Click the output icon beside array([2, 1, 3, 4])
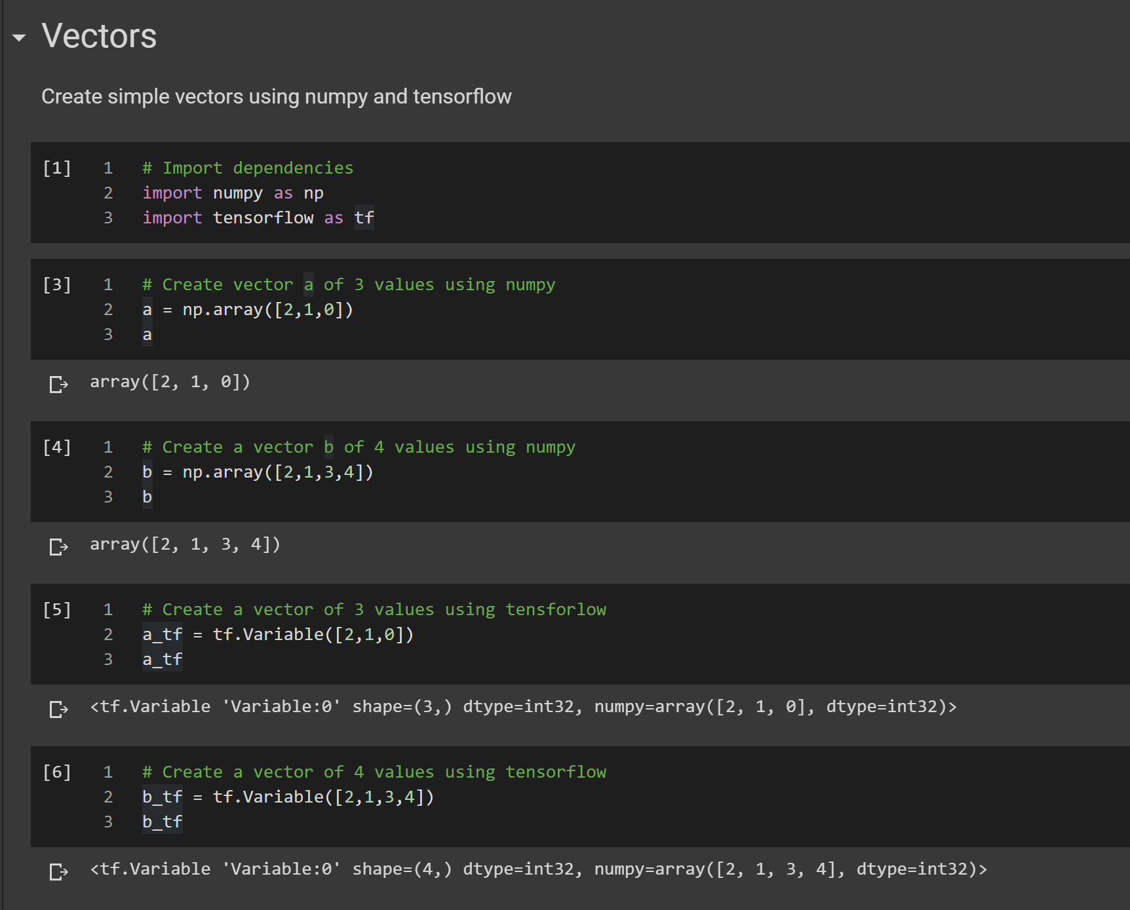This screenshot has height=910, width=1130. [58, 546]
